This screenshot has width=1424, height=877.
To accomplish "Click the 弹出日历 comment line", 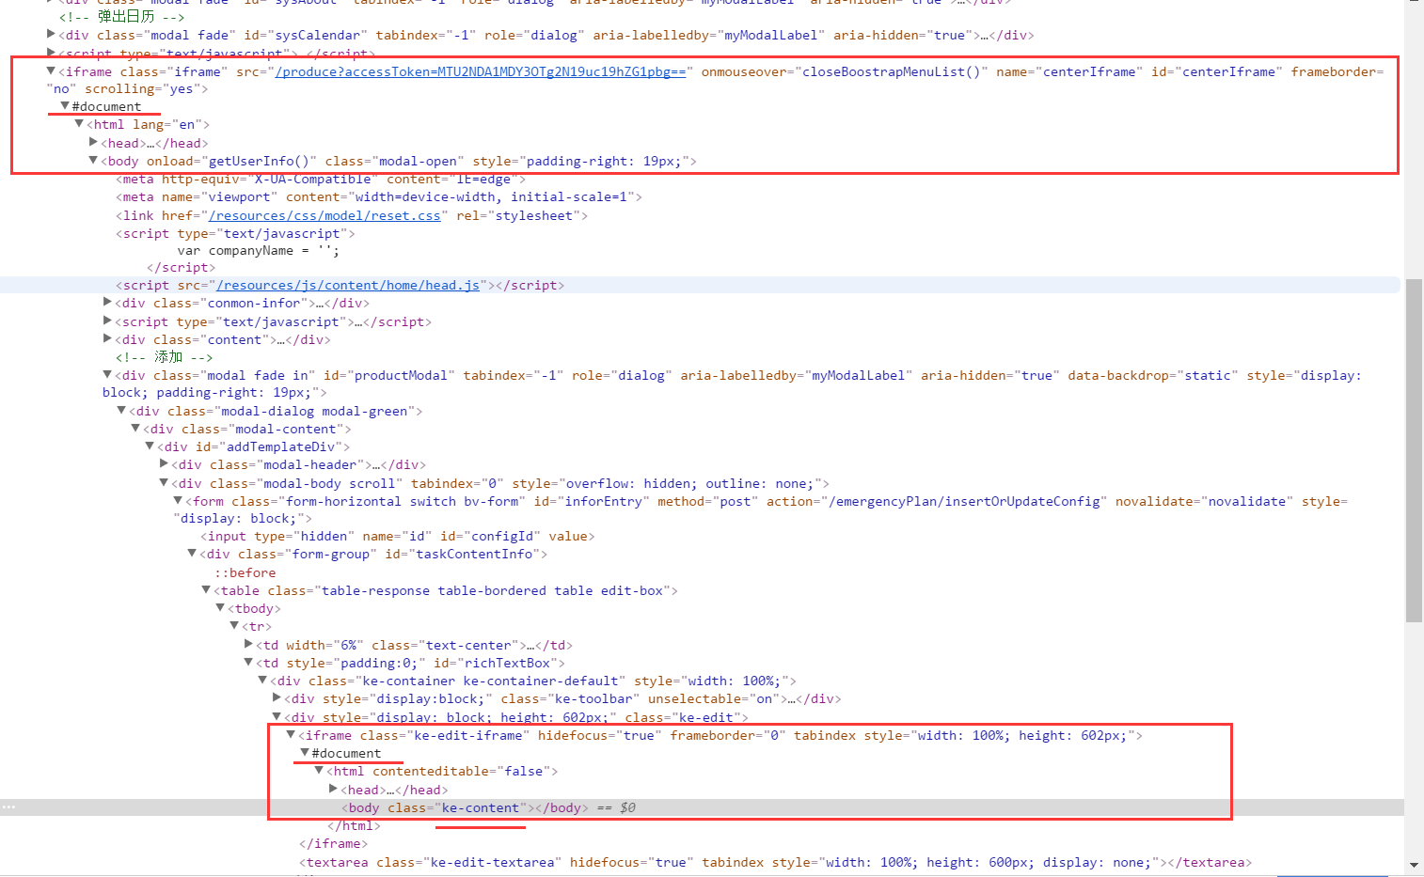I will [x=122, y=17].
